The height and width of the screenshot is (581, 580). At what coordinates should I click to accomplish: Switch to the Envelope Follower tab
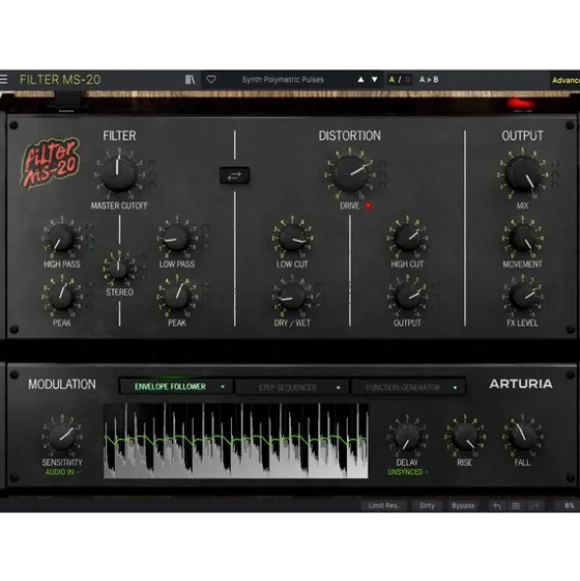point(176,386)
